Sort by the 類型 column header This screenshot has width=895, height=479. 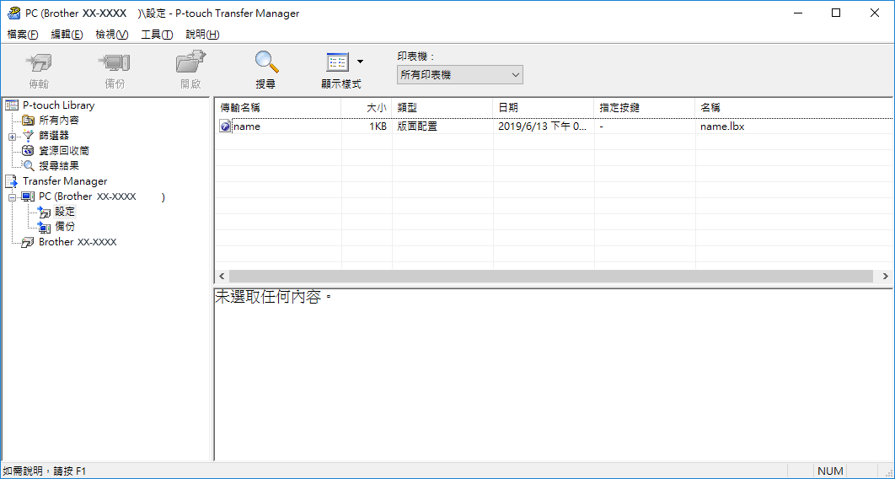coord(442,107)
